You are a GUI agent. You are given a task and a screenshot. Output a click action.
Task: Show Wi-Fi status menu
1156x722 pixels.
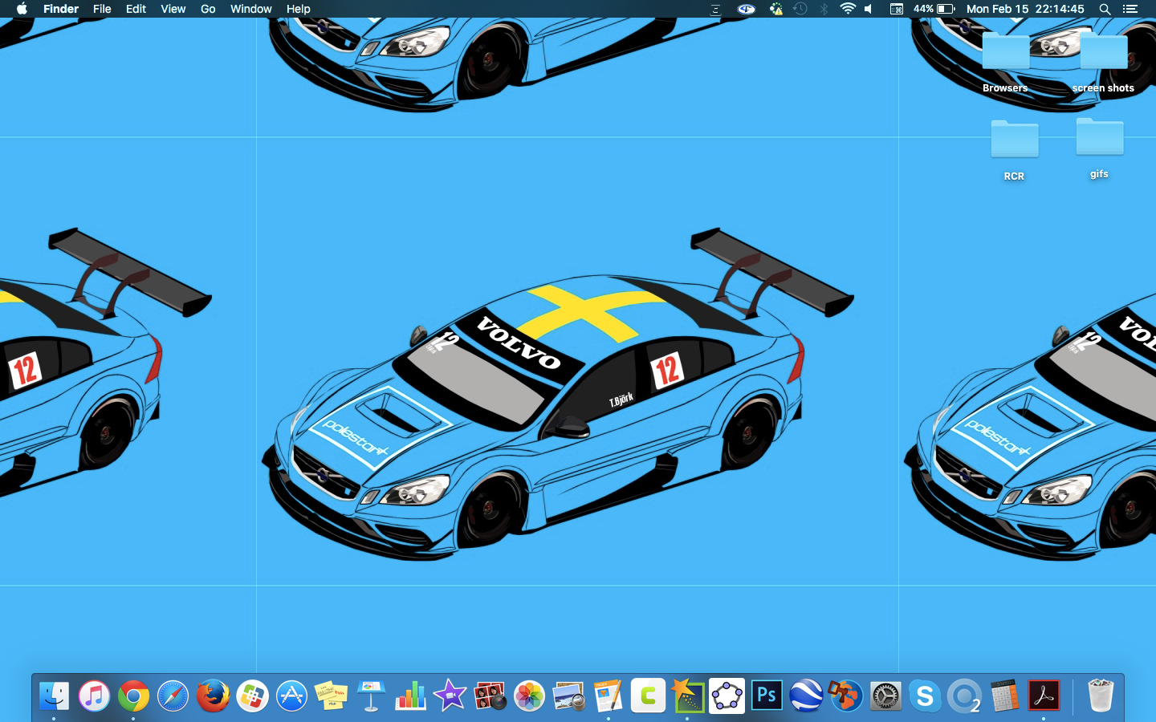(x=848, y=9)
